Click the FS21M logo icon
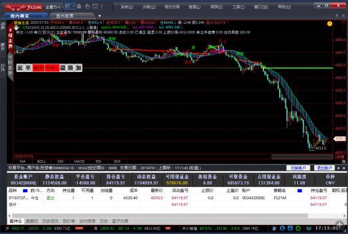The width and height of the screenshot is (348, 234). pos(24,7)
